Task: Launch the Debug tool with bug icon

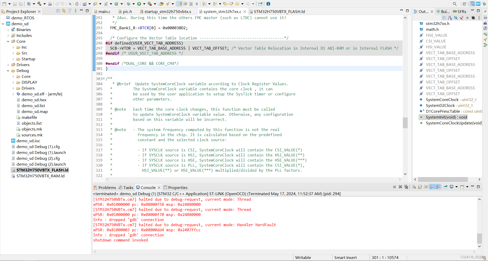Action: [129, 4]
